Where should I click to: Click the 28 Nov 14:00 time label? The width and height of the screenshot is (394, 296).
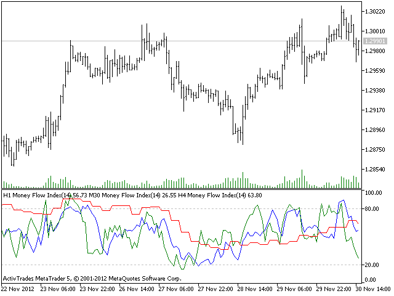[x=255, y=289]
